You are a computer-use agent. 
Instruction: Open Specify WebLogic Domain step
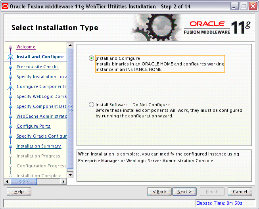coord(42,96)
